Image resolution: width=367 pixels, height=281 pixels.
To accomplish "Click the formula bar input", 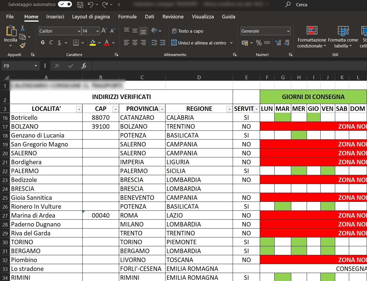I will tap(229, 66).
